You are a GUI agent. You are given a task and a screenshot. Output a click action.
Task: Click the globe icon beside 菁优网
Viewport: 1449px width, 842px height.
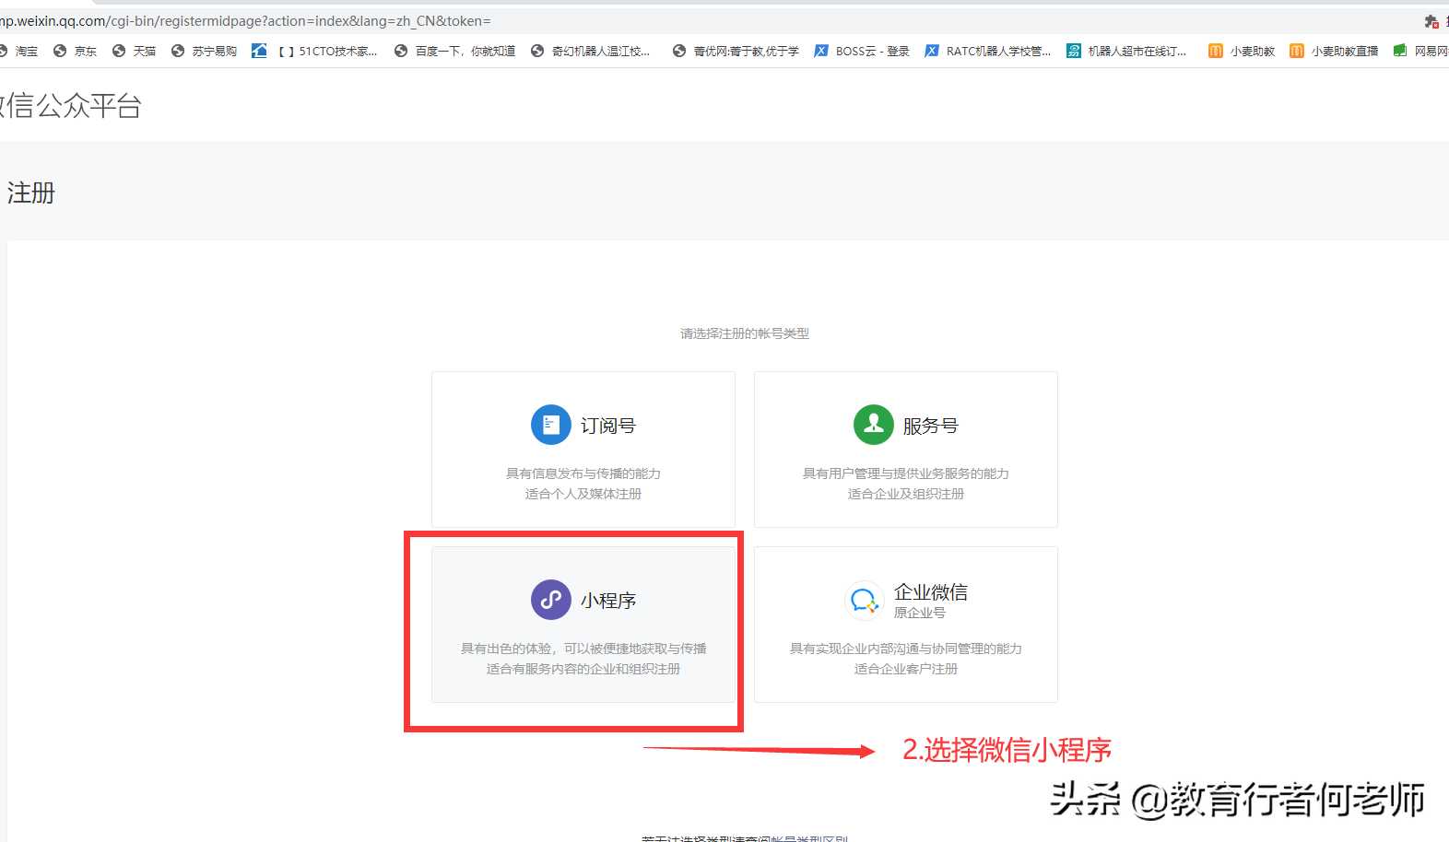click(679, 51)
